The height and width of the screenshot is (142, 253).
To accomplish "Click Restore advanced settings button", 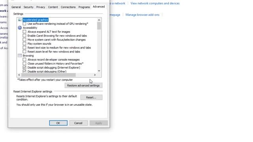I will tap(83, 86).
